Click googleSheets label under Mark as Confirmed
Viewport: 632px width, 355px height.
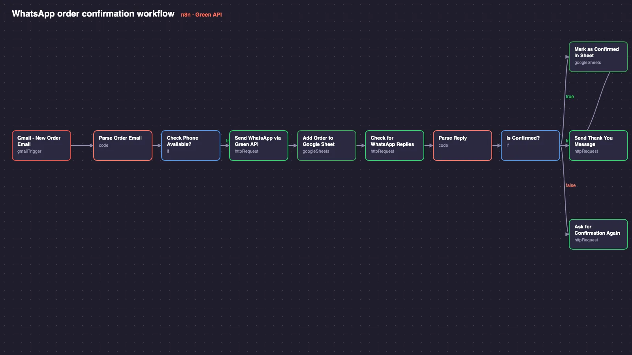click(x=588, y=63)
